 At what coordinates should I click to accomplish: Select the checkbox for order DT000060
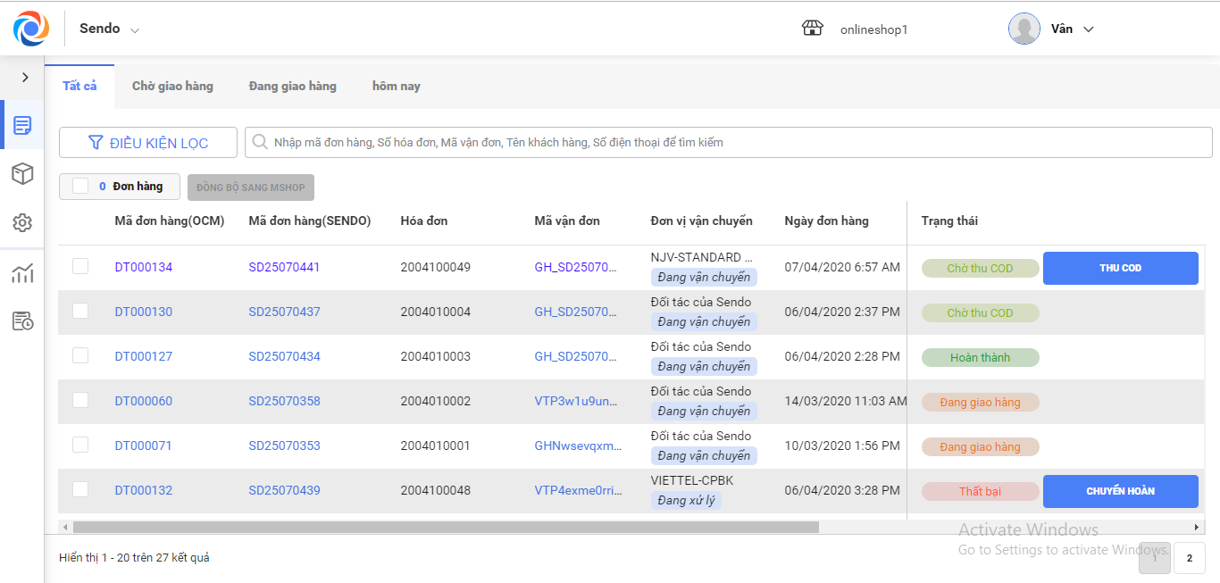pyautogui.click(x=80, y=400)
